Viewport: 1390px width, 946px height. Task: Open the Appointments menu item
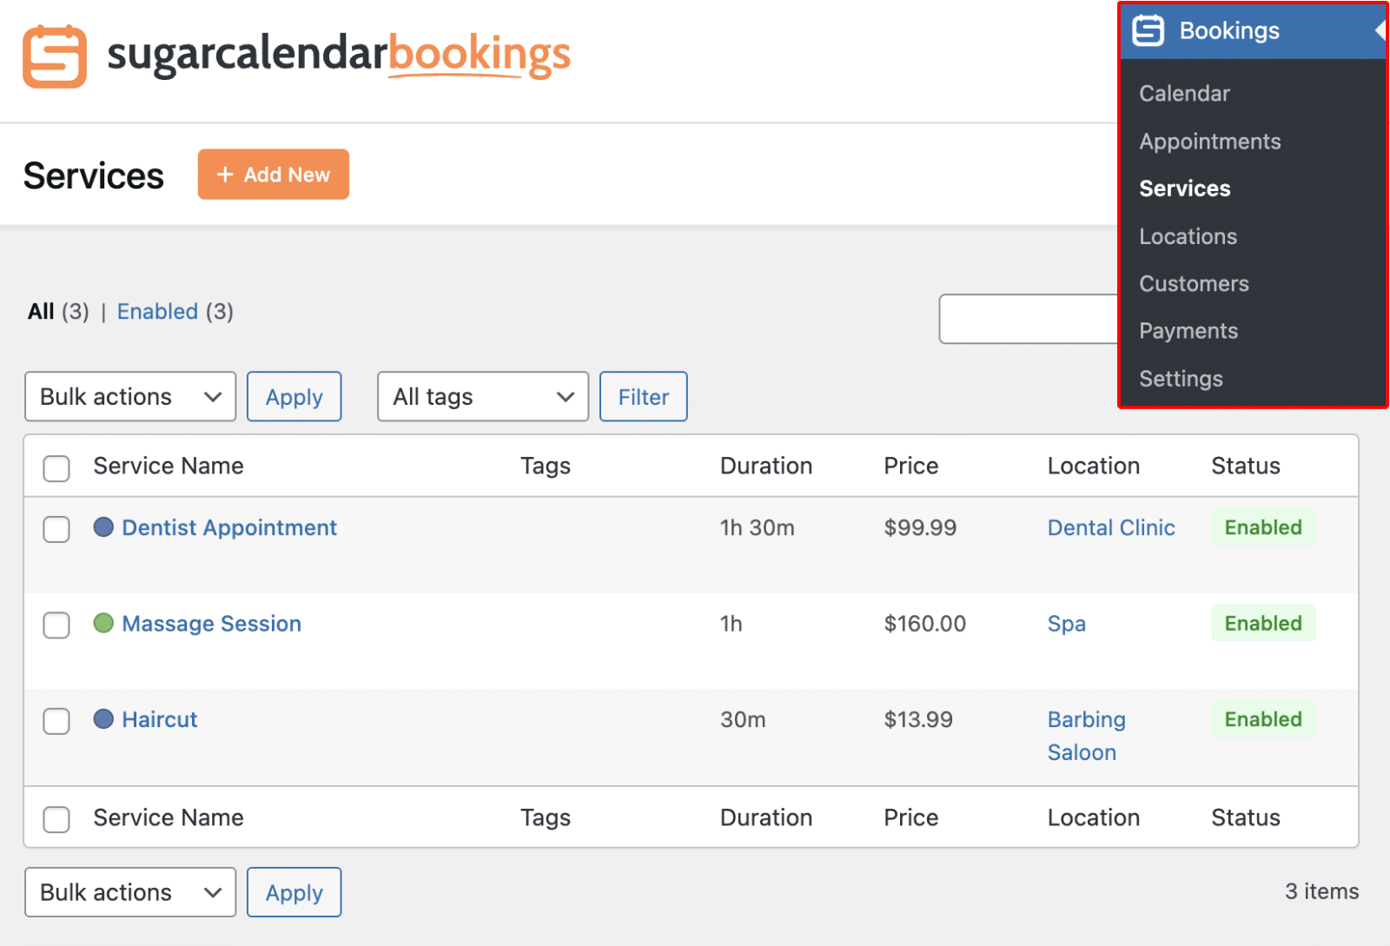click(x=1209, y=141)
